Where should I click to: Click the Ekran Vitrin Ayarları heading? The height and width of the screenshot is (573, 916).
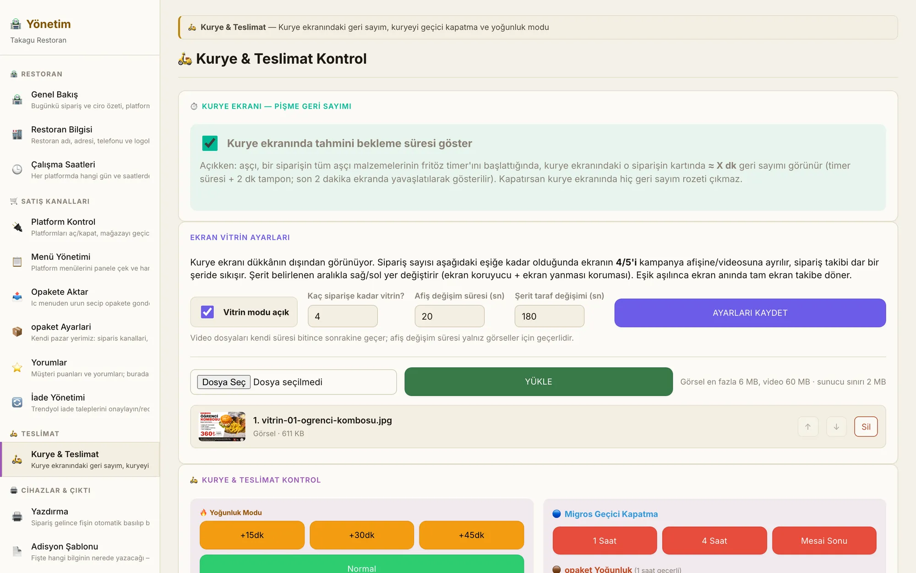tap(240, 237)
